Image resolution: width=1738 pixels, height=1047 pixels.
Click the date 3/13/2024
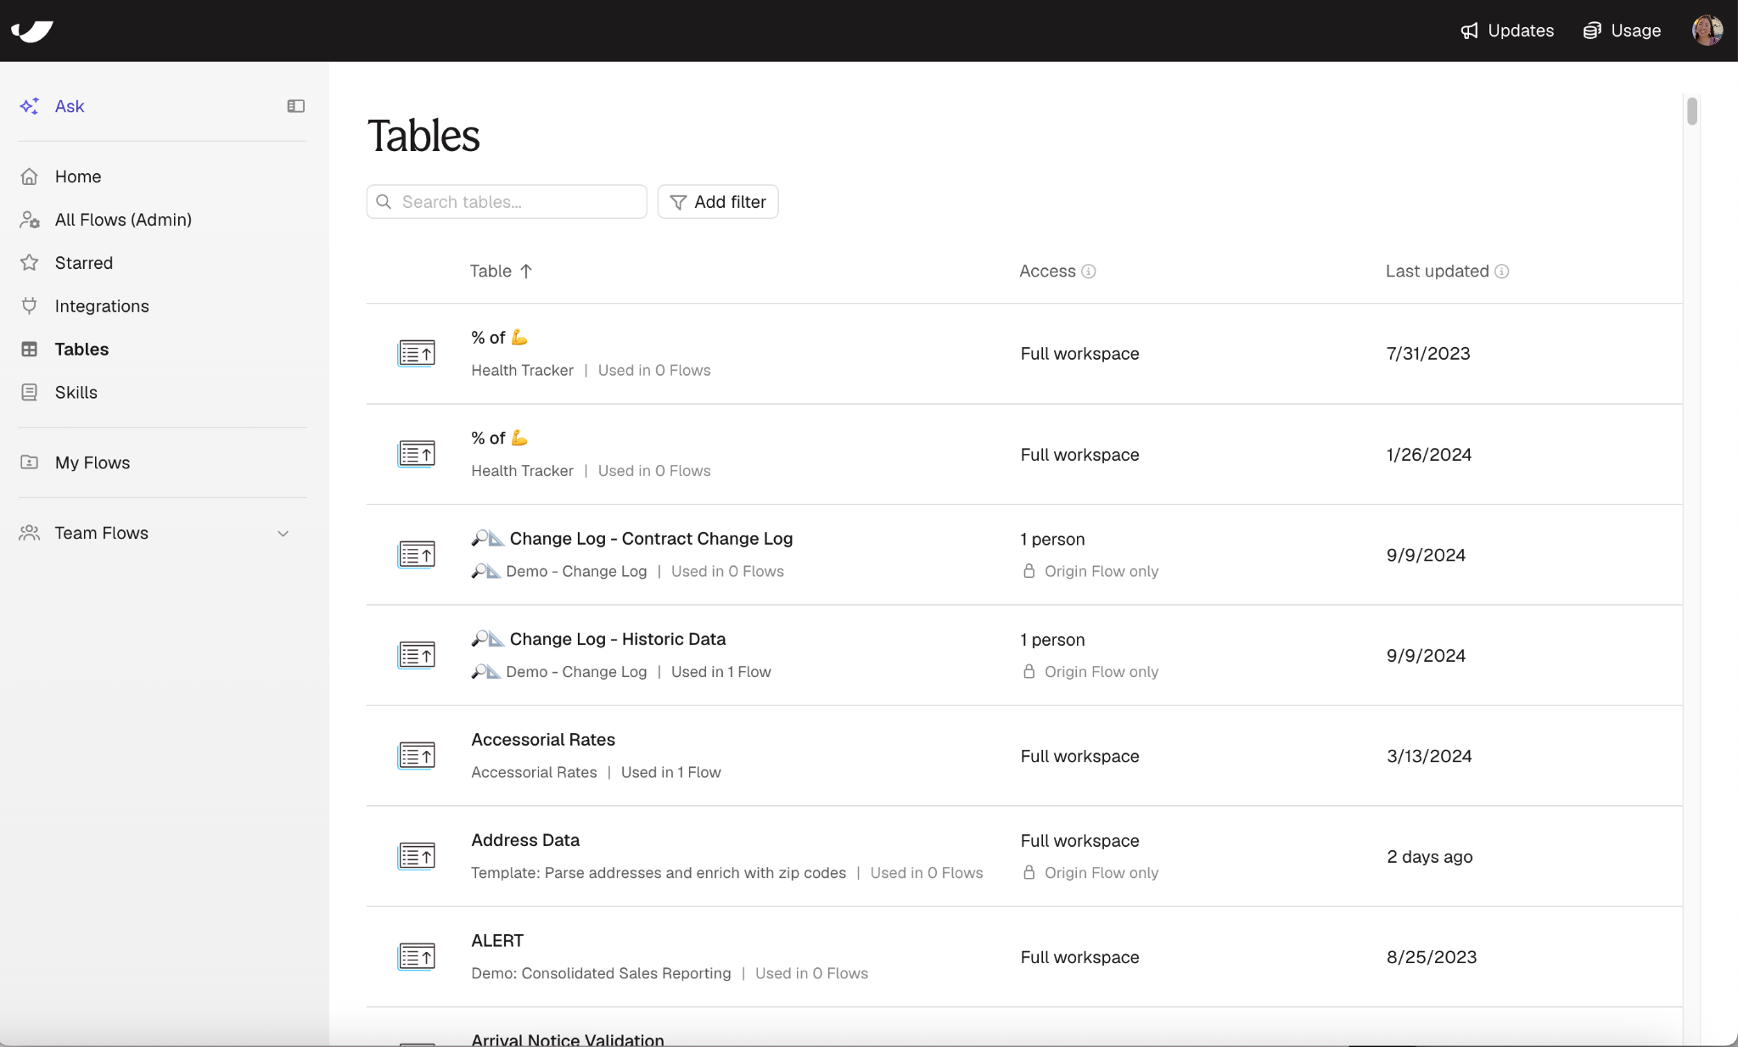1429,756
